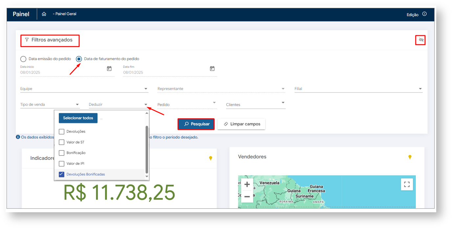The height and width of the screenshot is (228, 452).
Task: Select Data emissão do pedido radio option
Action: click(x=23, y=59)
